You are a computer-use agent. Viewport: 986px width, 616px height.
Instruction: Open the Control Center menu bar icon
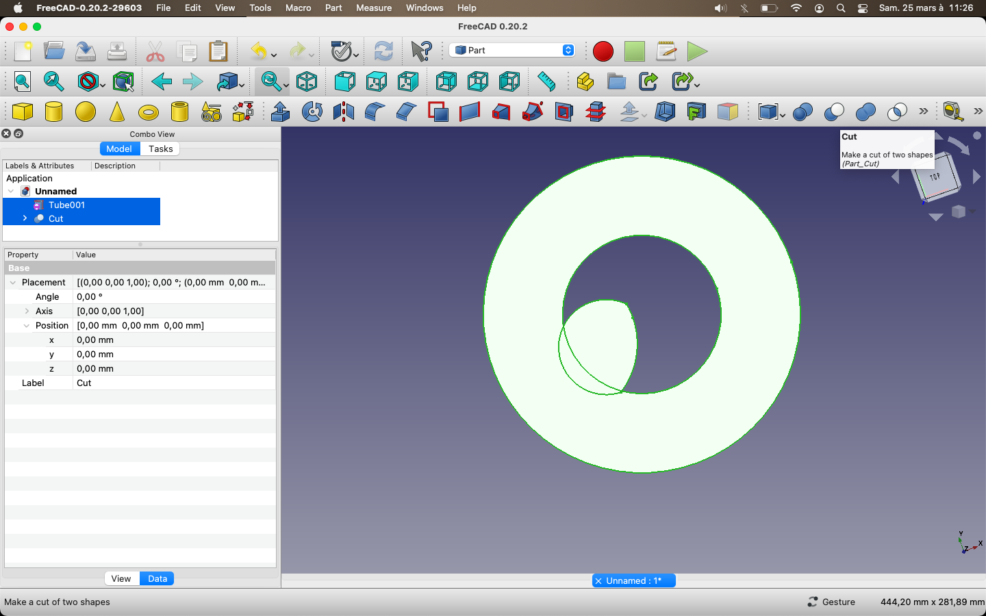tap(863, 8)
